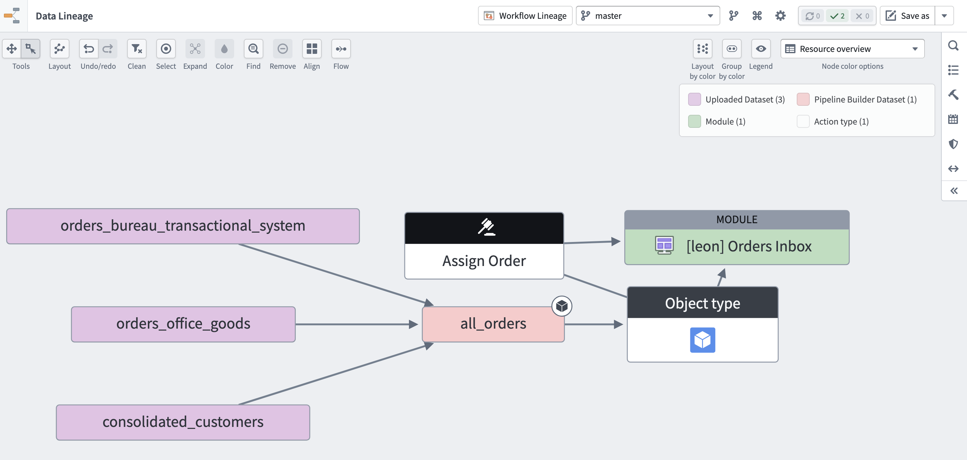Image resolution: width=967 pixels, height=460 pixels.
Task: Select the orders_office_goods dataset node
Action: tap(183, 324)
